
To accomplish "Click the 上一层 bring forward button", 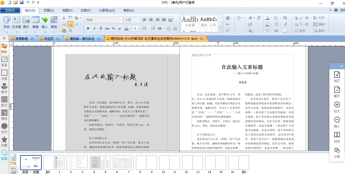I will coord(301,18).
